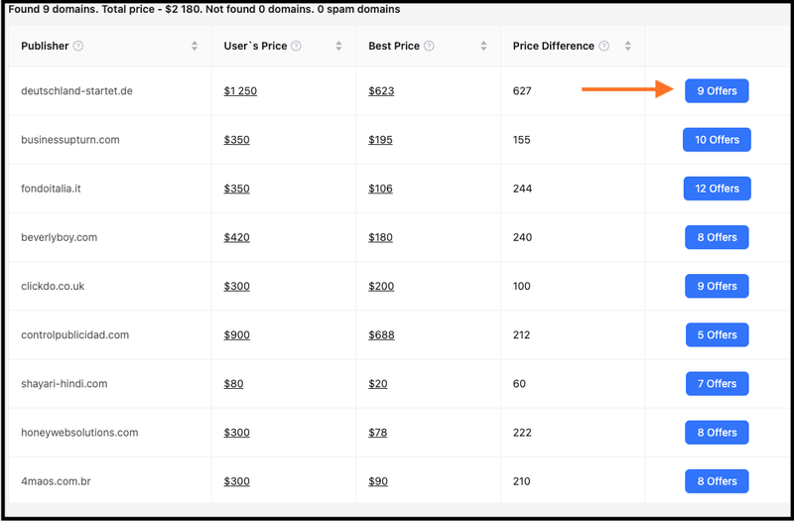Open the $688 best price link
The width and height of the screenshot is (794, 521).
click(x=381, y=335)
